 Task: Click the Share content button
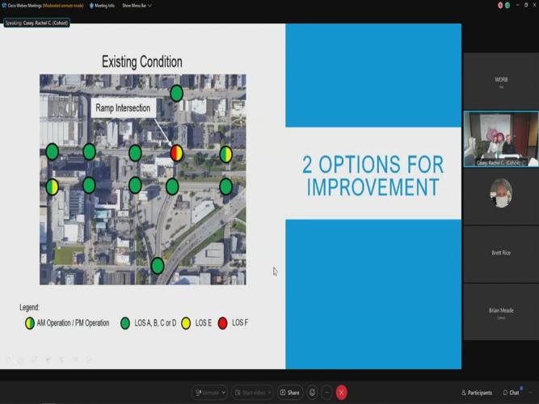[290, 393]
